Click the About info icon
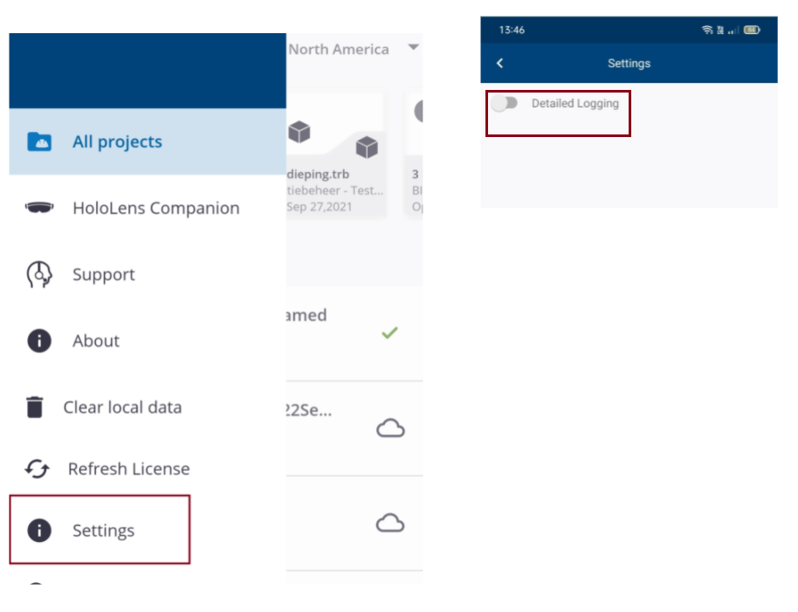798x612 pixels. pyautogui.click(x=38, y=340)
